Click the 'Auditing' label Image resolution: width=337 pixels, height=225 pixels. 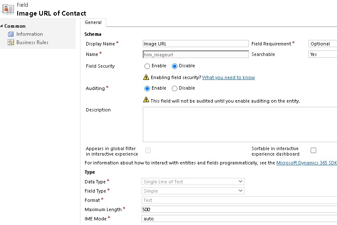tap(95, 88)
